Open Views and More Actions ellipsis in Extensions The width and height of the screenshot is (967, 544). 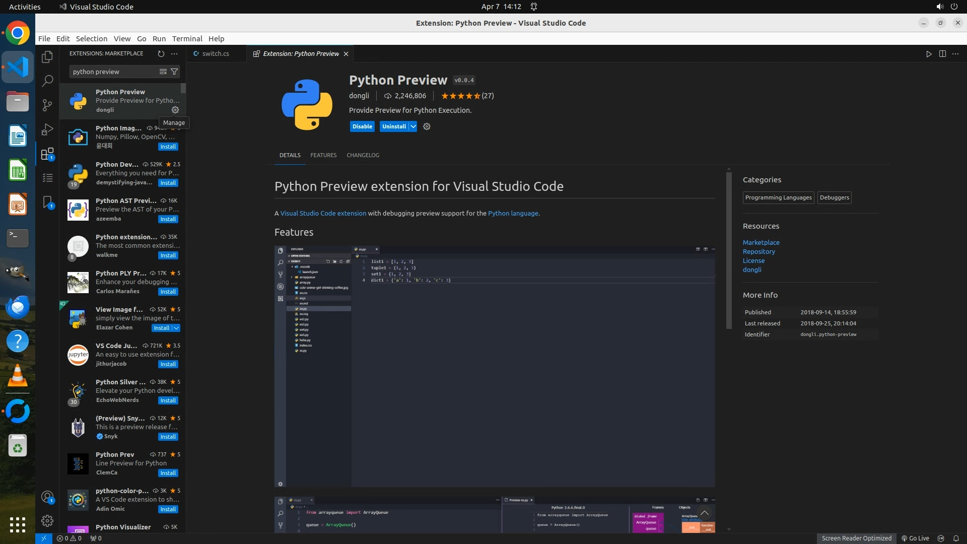click(x=174, y=53)
